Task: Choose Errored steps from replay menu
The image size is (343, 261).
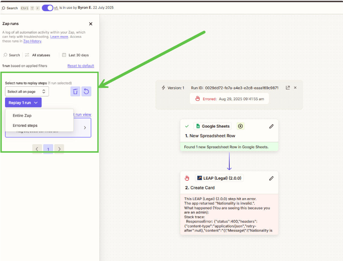Action: point(25,125)
